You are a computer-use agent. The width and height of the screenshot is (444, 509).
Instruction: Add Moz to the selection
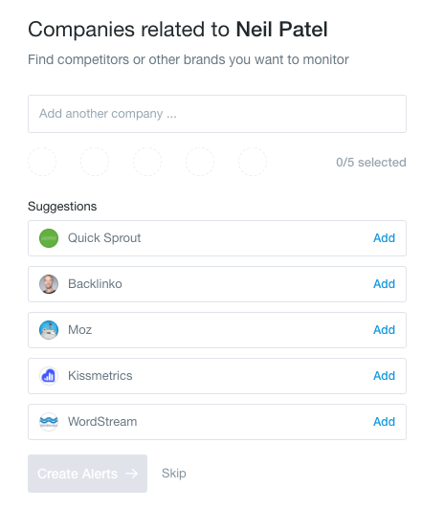(x=384, y=330)
